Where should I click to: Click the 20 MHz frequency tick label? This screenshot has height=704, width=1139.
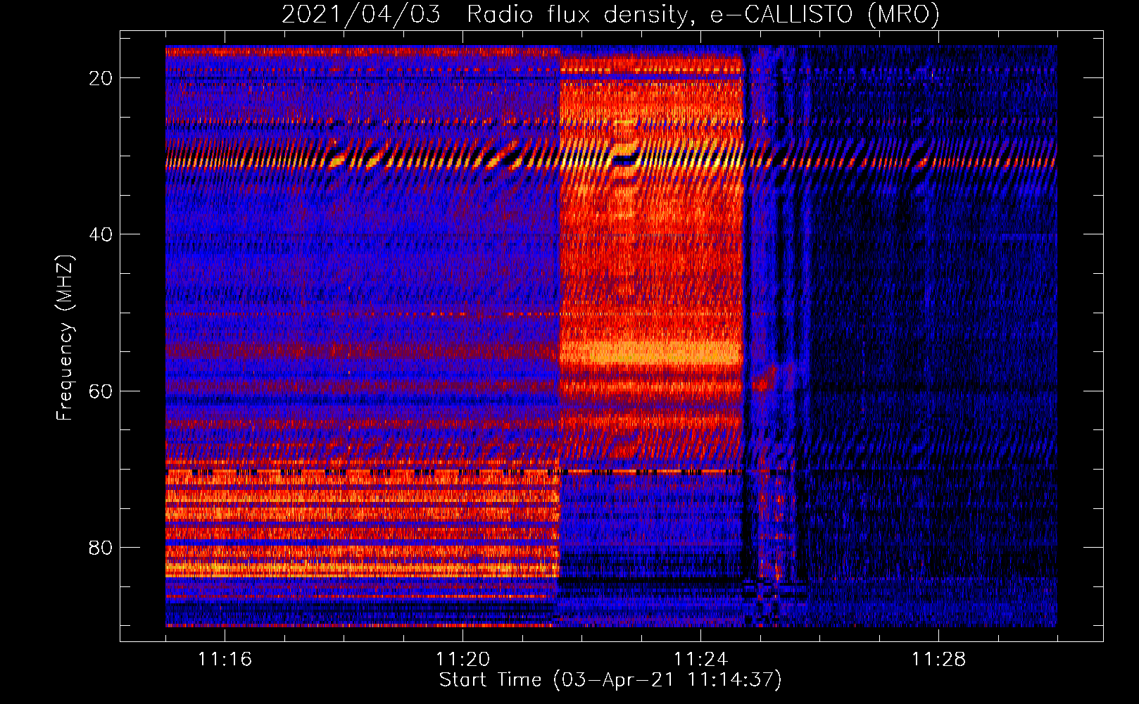[101, 78]
